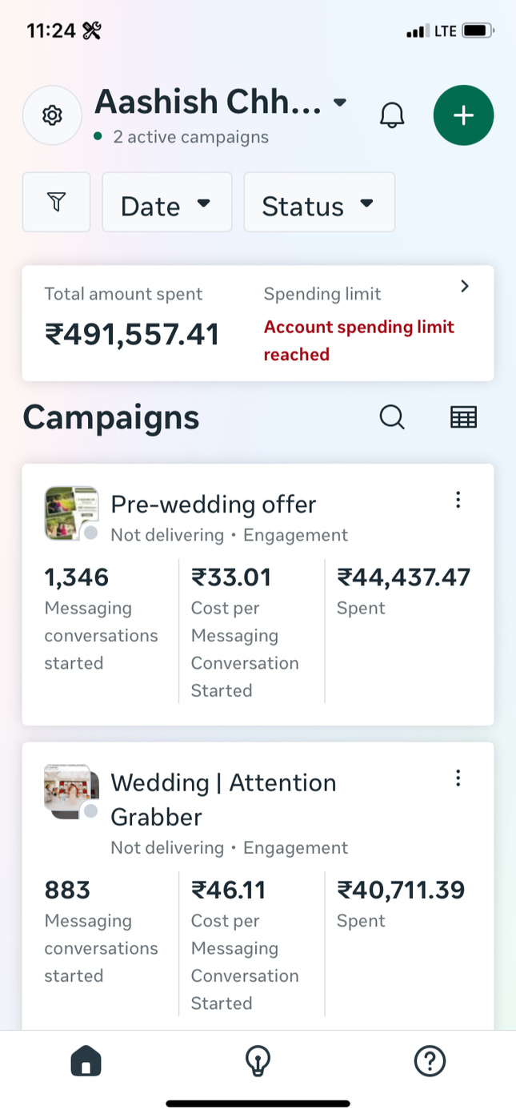
Task: Switch to table view icon
Action: point(463,417)
